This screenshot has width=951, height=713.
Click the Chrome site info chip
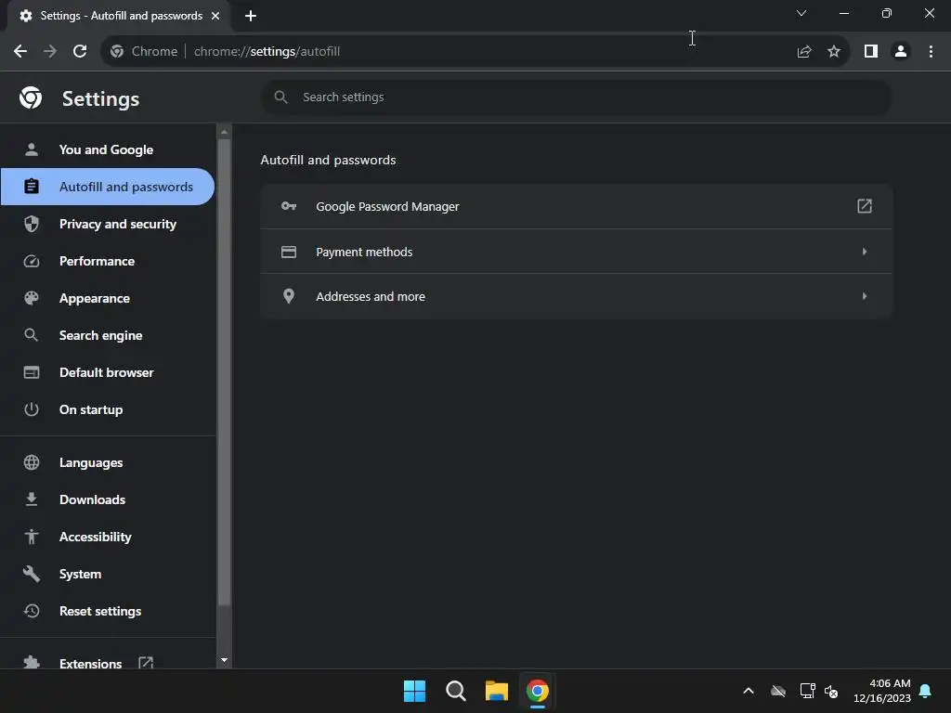tap(144, 52)
